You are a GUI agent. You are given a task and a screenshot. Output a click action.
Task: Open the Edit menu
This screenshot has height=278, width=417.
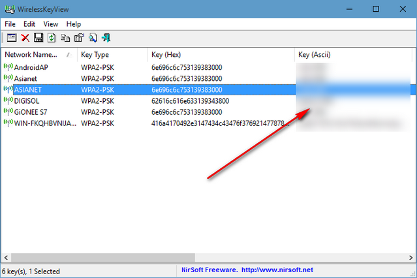pos(29,24)
